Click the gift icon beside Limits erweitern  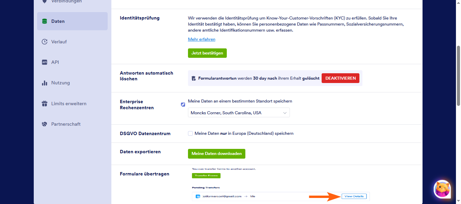pyautogui.click(x=45, y=104)
